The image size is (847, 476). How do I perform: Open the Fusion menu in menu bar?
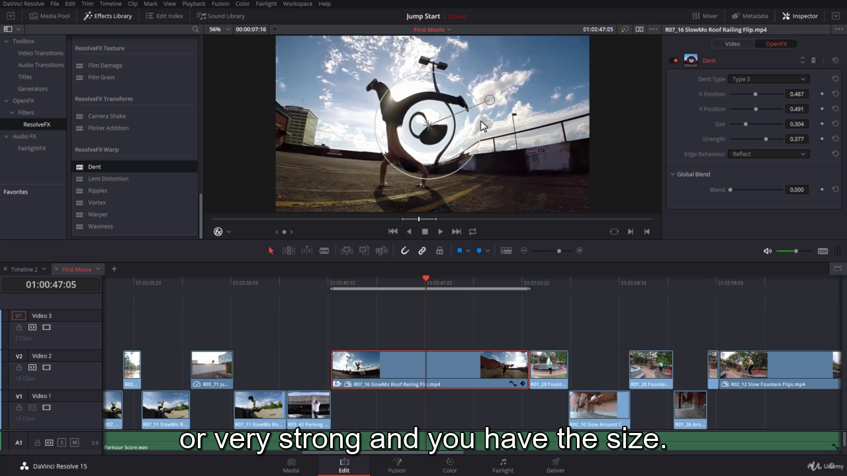[220, 4]
